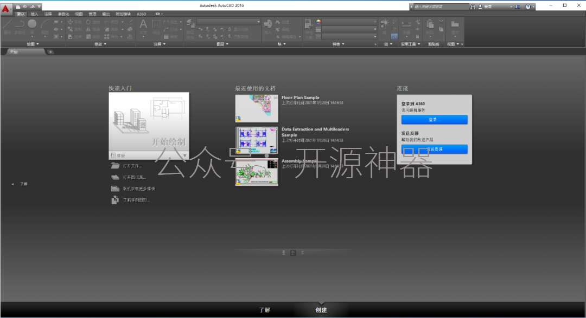This screenshot has width=586, height=318.
Task: Expand the 实用工具 (Utilities) panel
Action: click(x=410, y=44)
